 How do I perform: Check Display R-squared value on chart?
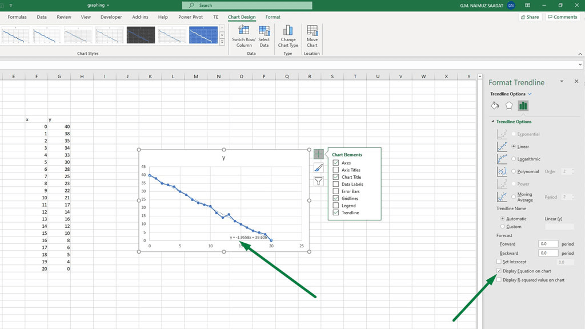point(499,280)
